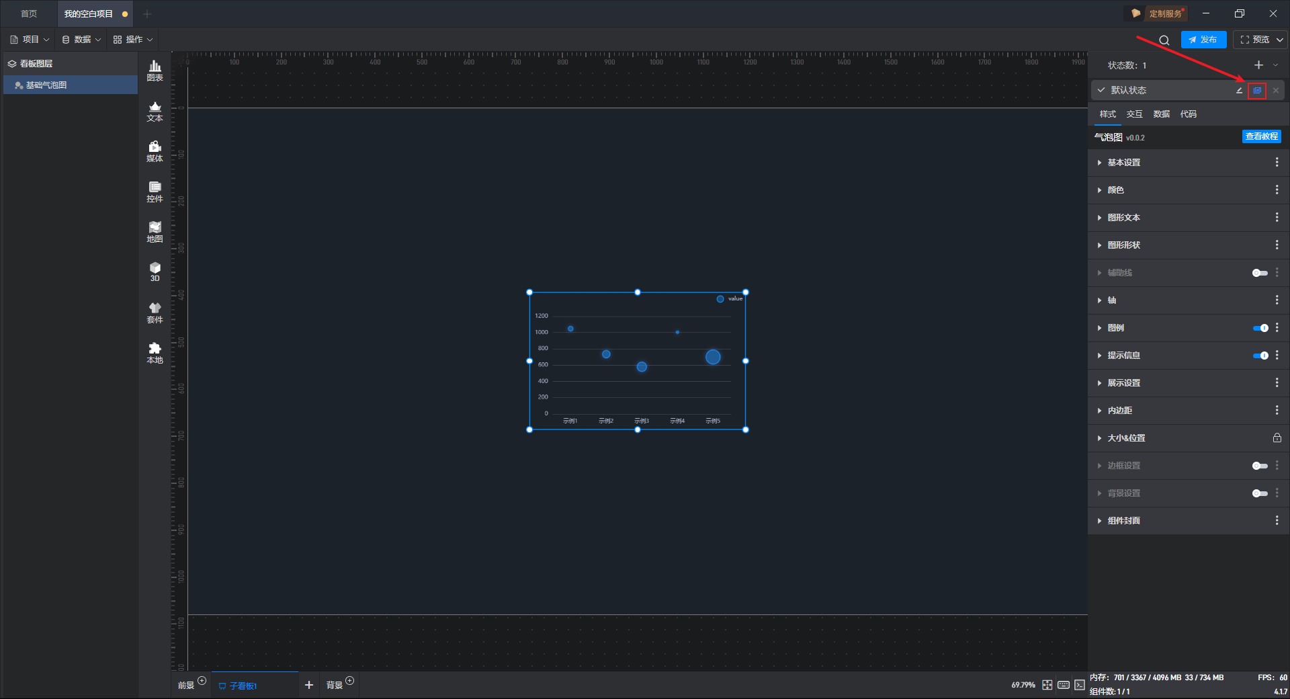Image resolution: width=1290 pixels, height=699 pixels.
Task: Open the 3D components panel
Action: [x=155, y=272]
